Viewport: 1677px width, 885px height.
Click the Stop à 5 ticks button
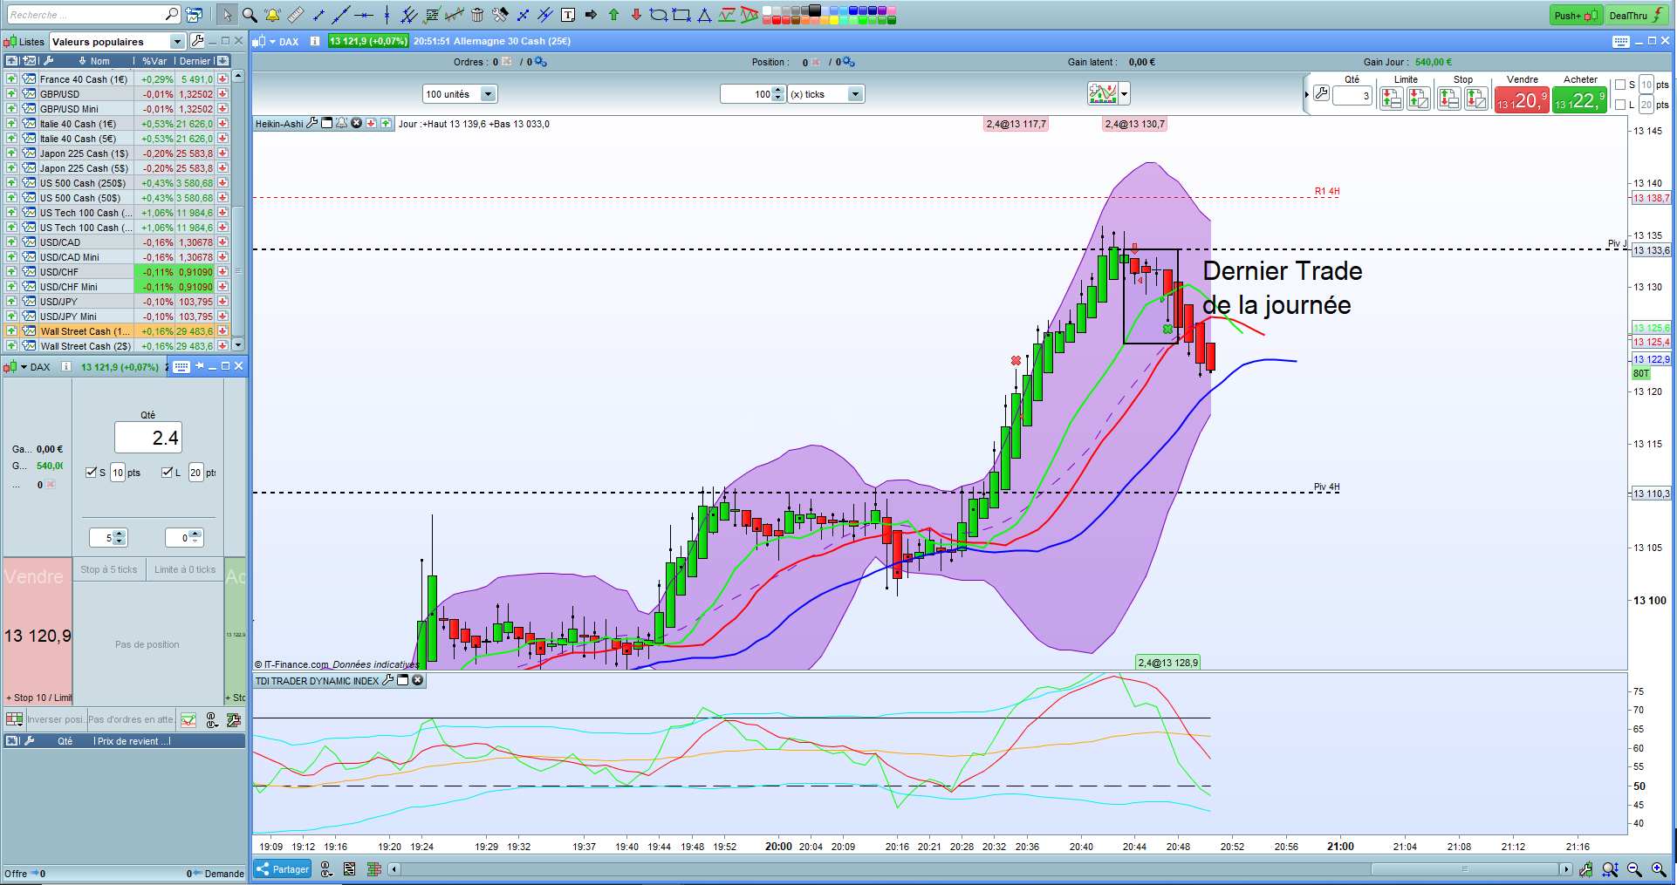(x=109, y=569)
